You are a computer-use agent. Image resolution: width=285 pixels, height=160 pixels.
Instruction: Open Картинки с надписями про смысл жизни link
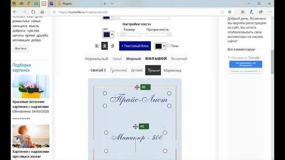tap(31, 154)
